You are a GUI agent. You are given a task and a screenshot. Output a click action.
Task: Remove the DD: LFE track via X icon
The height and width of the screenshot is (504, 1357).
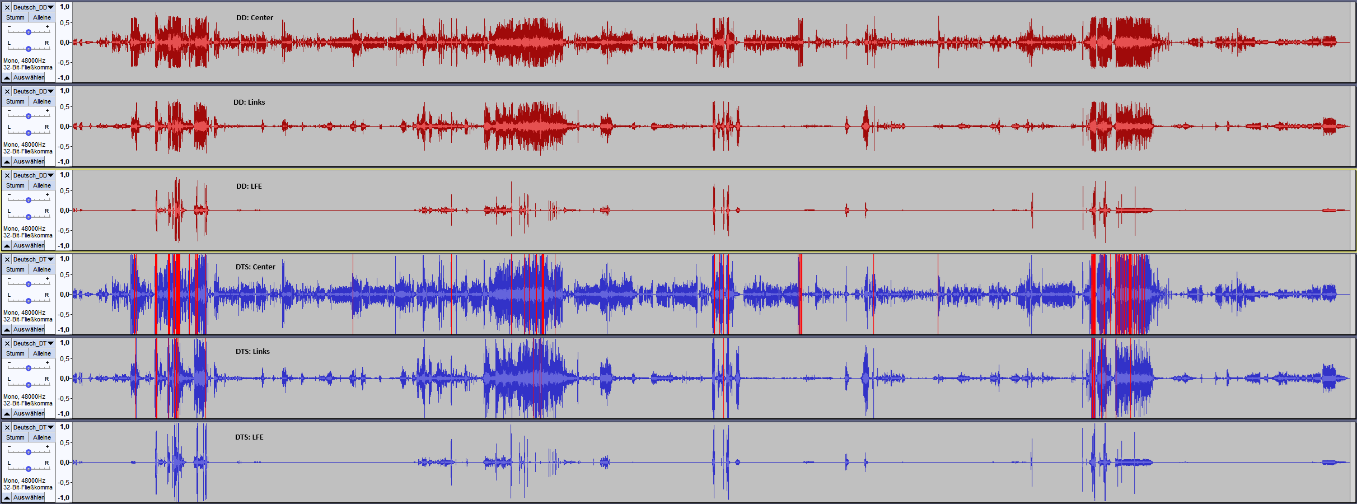click(7, 176)
